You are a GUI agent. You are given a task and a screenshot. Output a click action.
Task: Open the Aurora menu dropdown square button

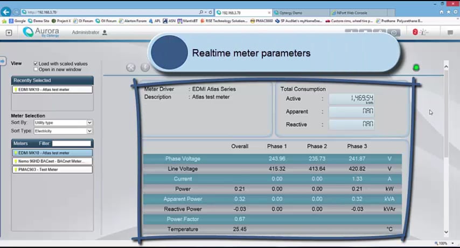pyautogui.click(x=9, y=33)
